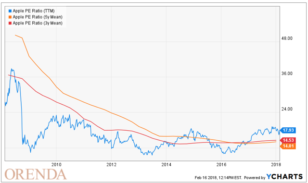Click the 'Powered by' text
Viewport: 308px width, 183px height.
(255, 178)
